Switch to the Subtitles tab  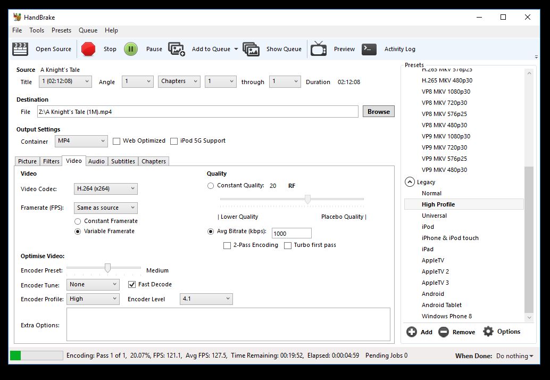[x=123, y=161]
